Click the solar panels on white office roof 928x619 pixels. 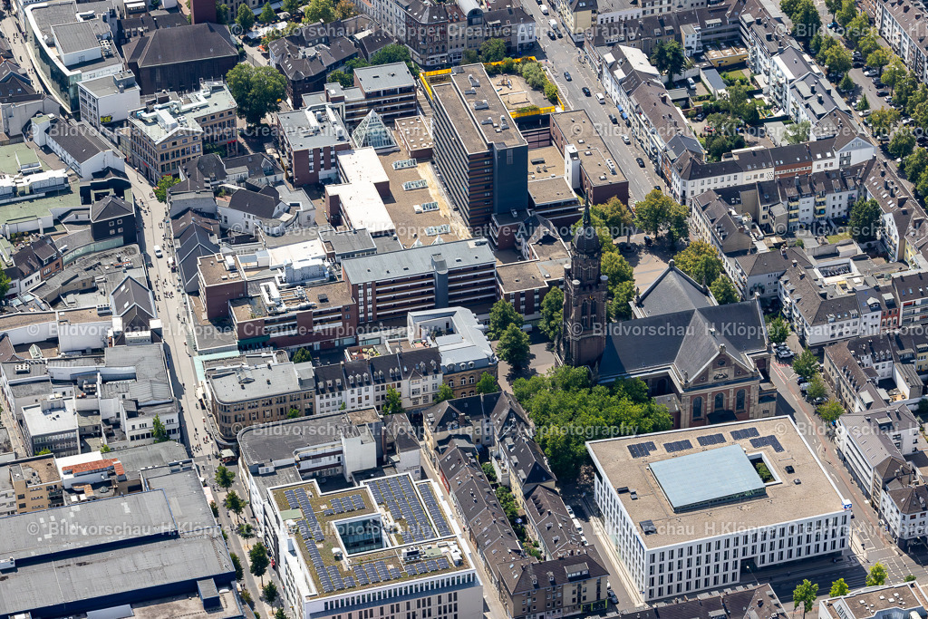coord(707,441)
